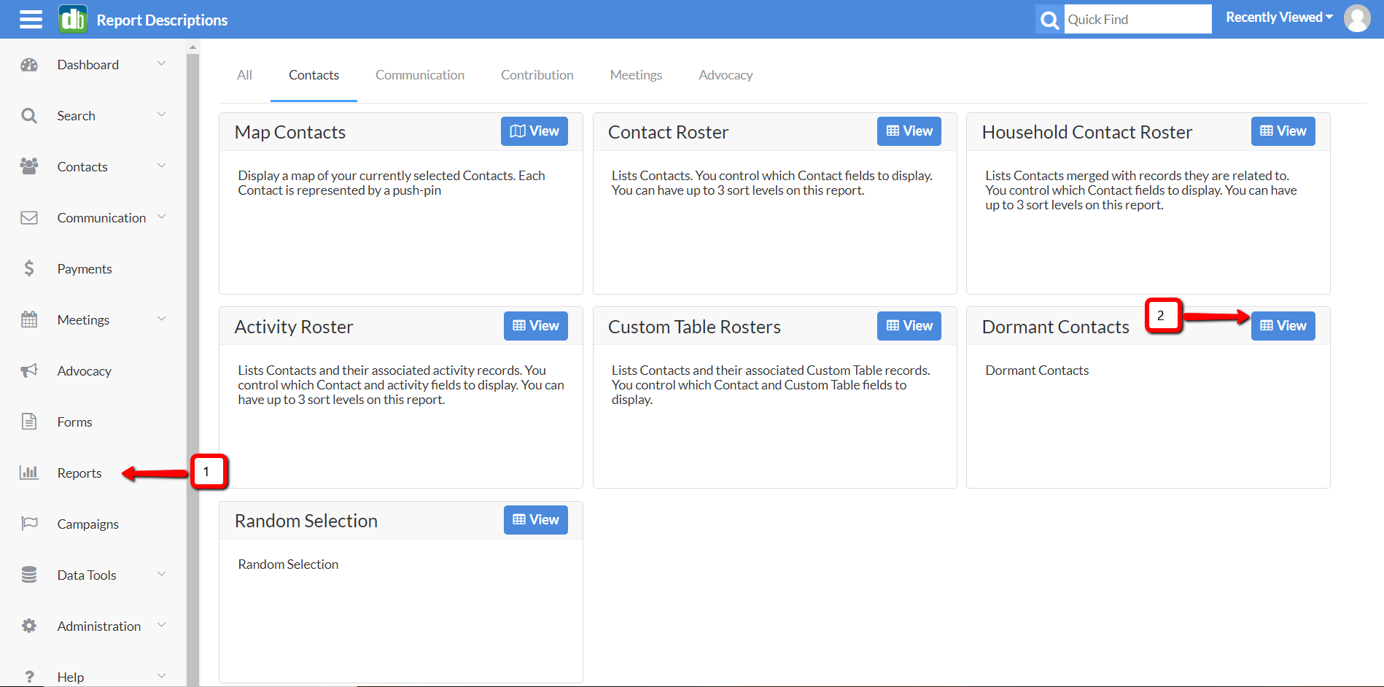
Task: Open Payments in the sidebar
Action: (85, 269)
